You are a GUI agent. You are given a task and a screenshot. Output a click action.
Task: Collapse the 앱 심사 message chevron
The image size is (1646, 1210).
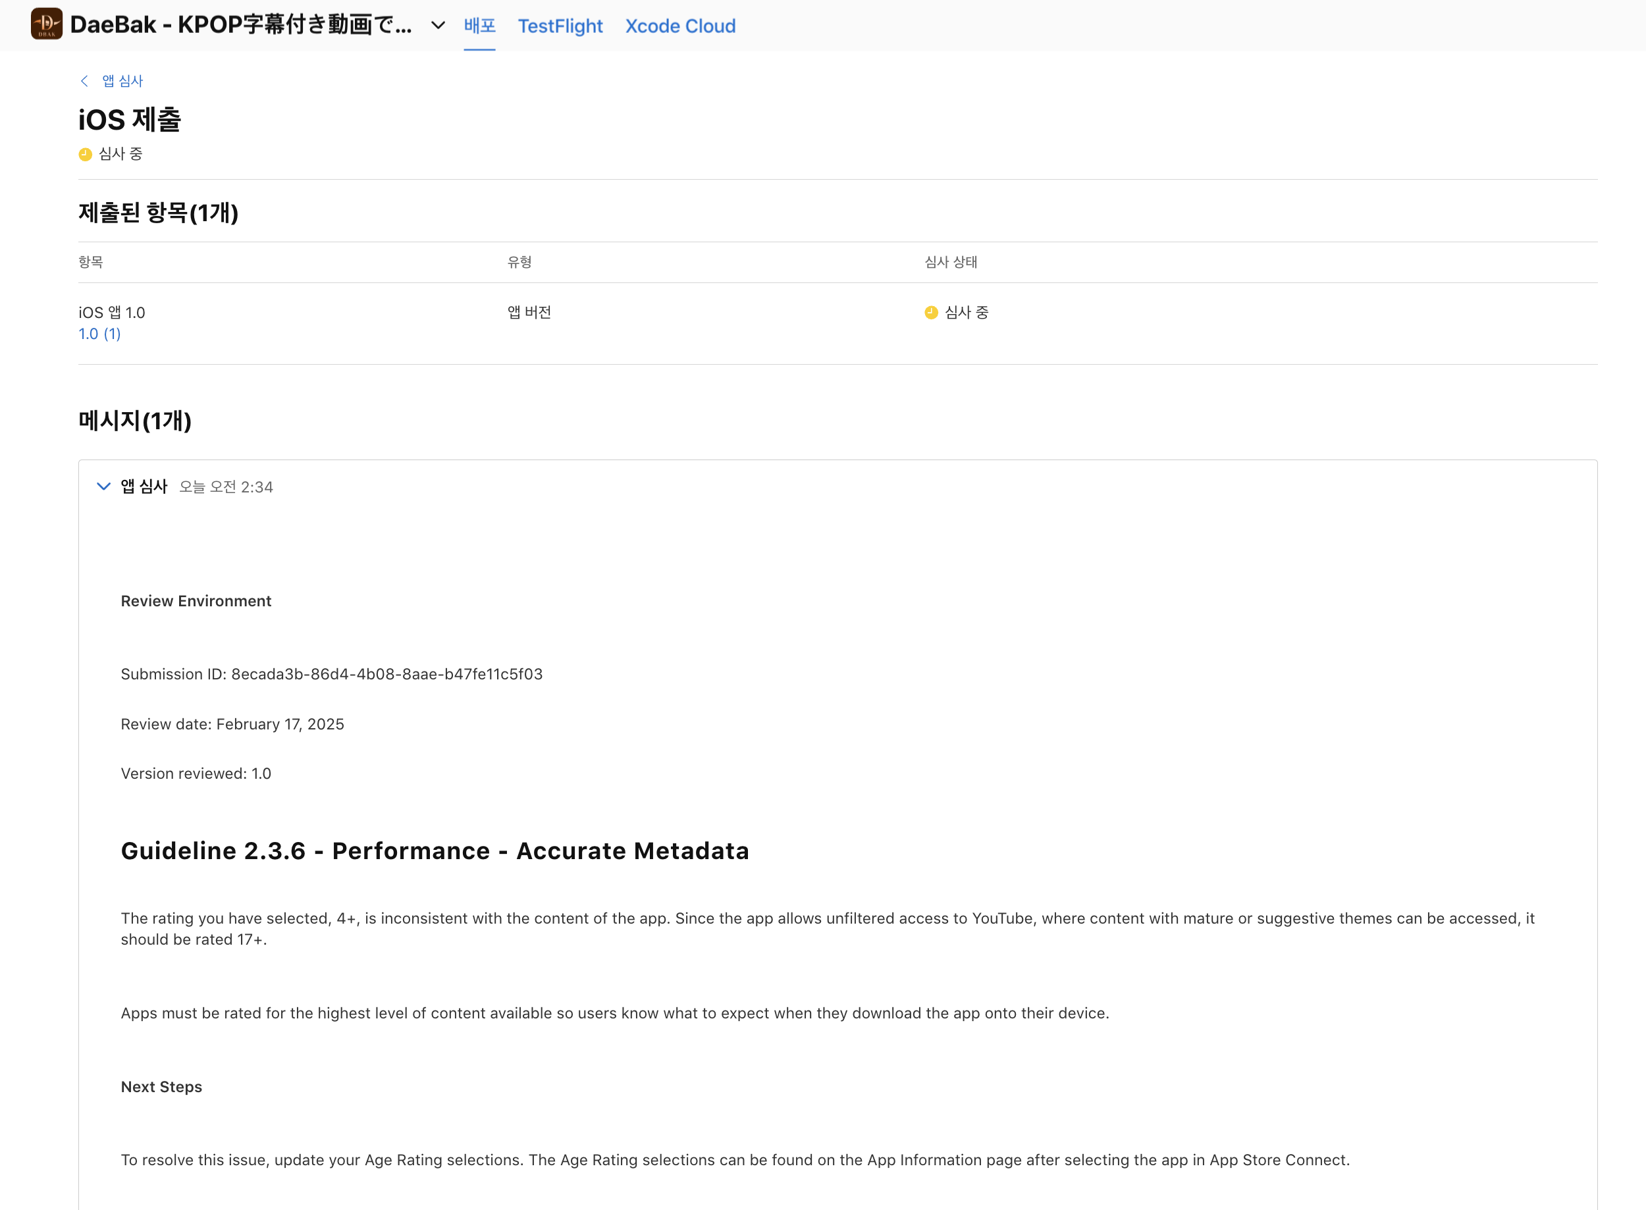click(x=103, y=487)
